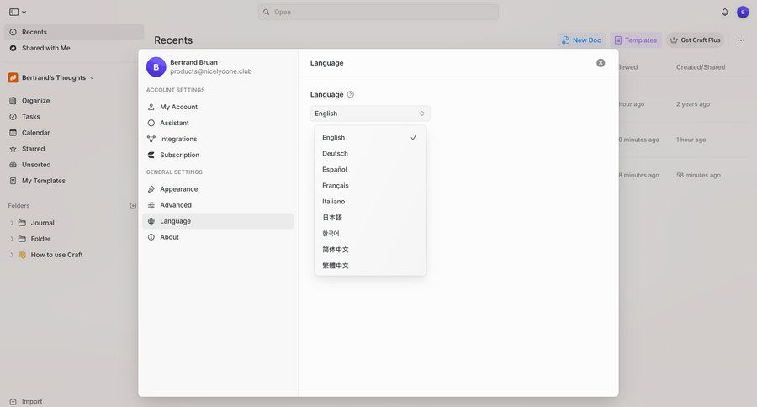Select Français language option
The image size is (757, 407).
tap(370, 185)
